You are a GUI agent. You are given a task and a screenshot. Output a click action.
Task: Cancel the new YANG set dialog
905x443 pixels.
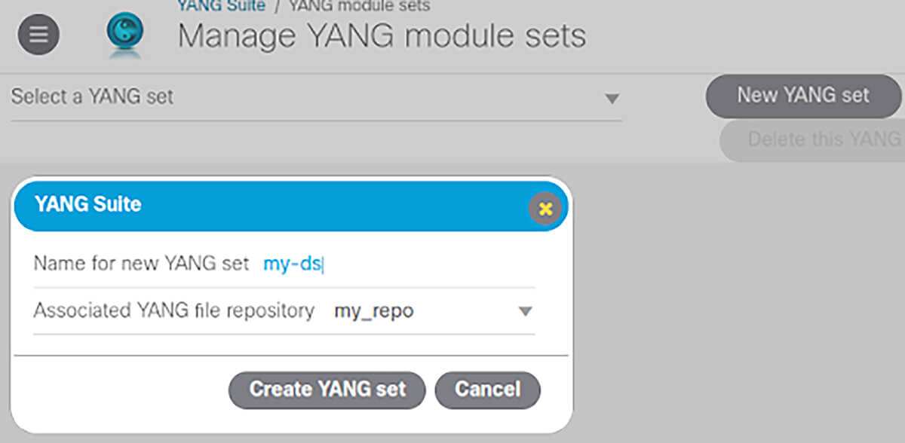click(x=487, y=390)
